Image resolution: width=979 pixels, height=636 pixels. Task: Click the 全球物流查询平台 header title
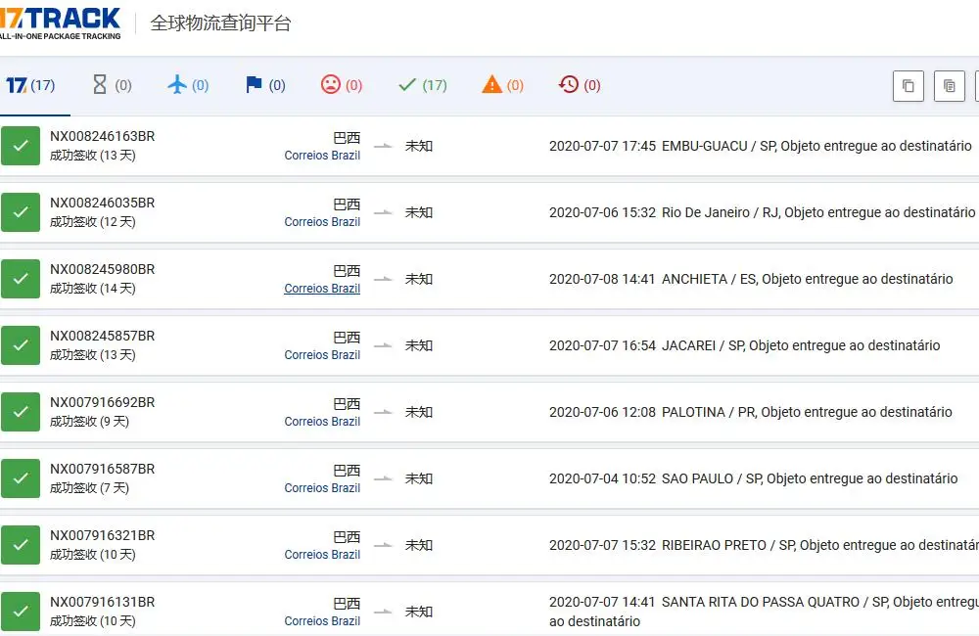click(221, 23)
